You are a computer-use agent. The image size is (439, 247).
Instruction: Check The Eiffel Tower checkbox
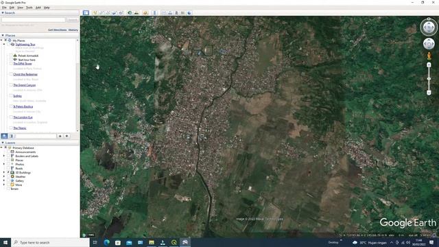click(x=11, y=64)
